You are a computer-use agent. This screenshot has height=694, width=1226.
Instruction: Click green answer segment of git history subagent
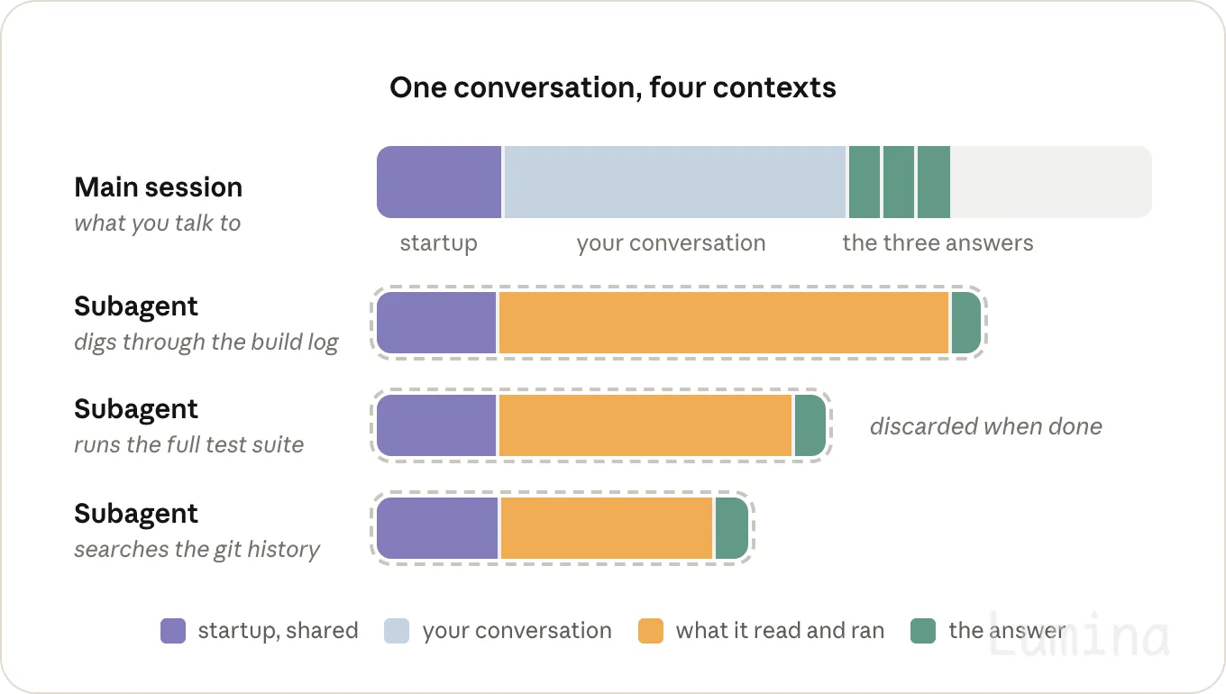point(732,528)
